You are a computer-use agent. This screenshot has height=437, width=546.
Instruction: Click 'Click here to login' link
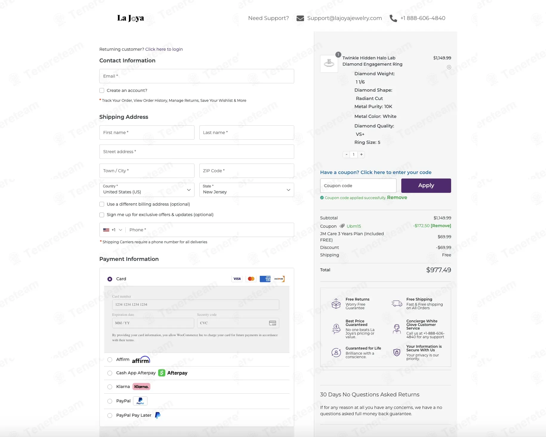pos(164,49)
